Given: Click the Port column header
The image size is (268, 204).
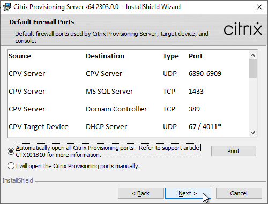Looking at the screenshot, I should pyautogui.click(x=196, y=56).
